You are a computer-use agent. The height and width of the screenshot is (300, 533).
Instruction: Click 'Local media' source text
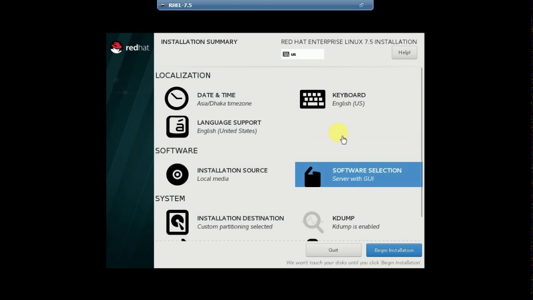[x=213, y=179]
